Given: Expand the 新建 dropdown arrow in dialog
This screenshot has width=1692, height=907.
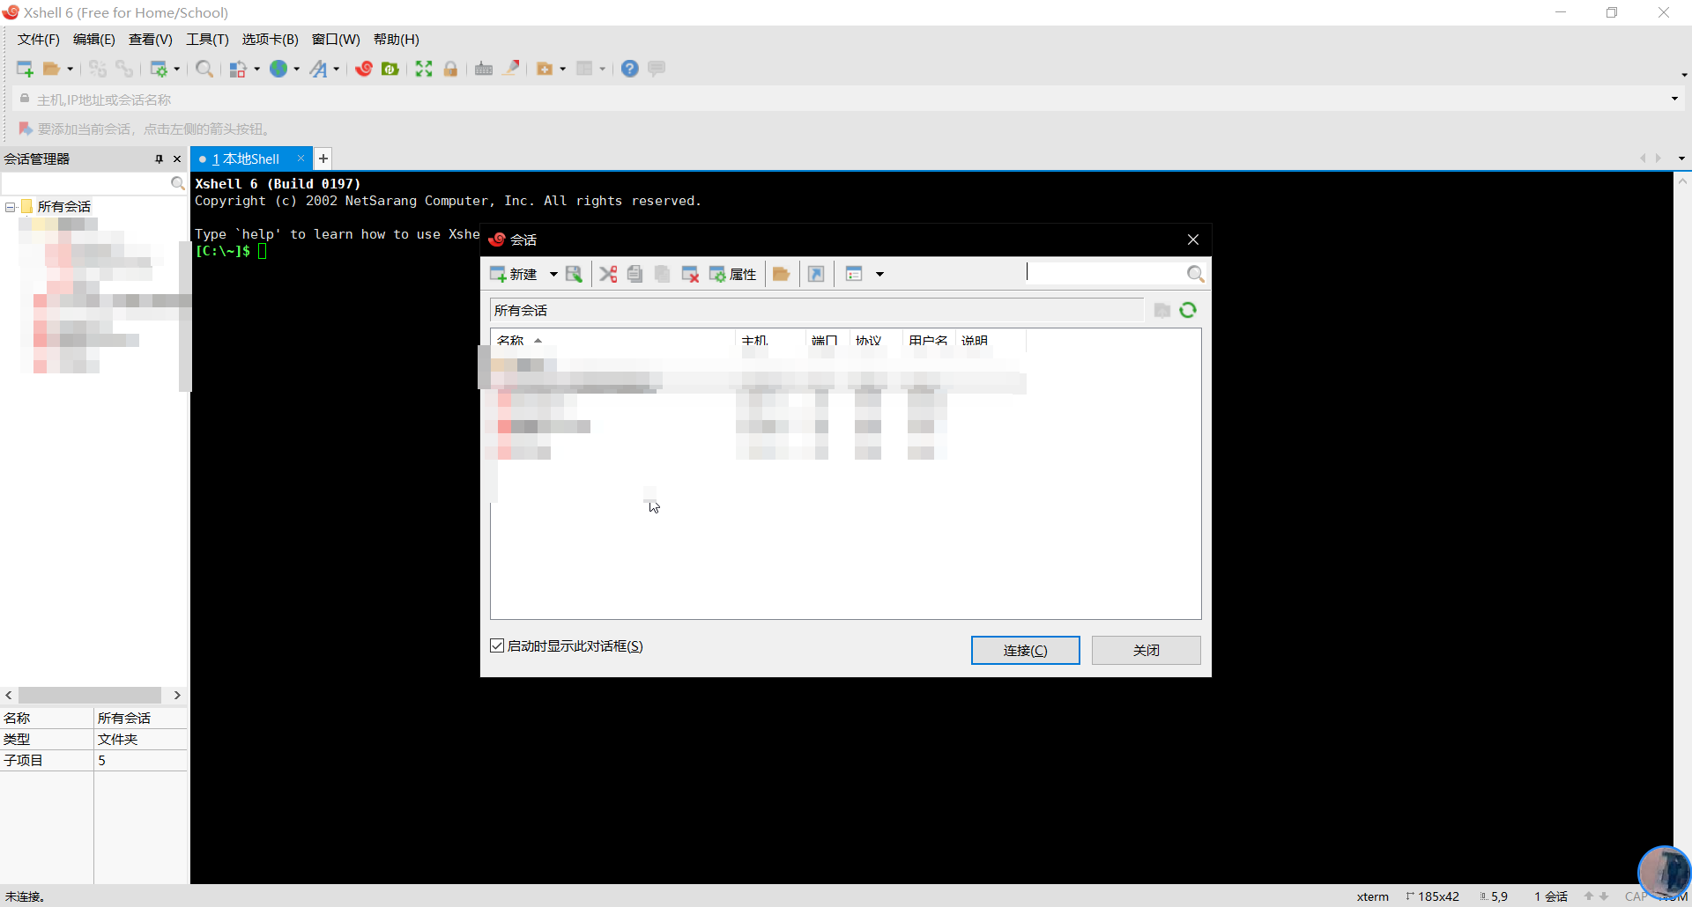Looking at the screenshot, I should (553, 274).
